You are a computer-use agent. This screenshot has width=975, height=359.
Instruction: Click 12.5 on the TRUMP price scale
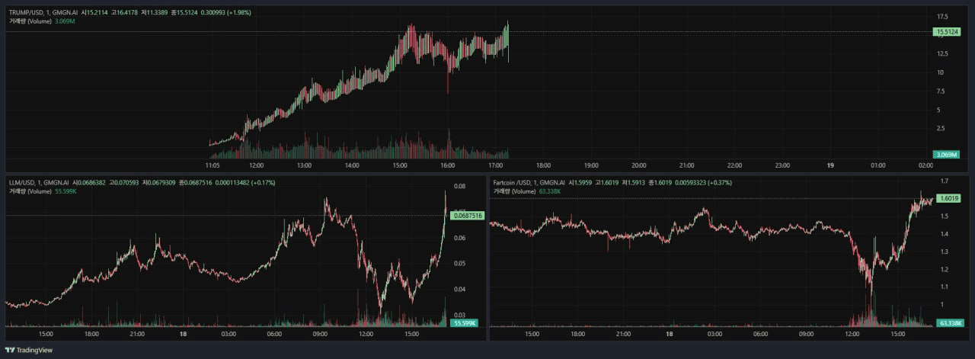coord(941,53)
